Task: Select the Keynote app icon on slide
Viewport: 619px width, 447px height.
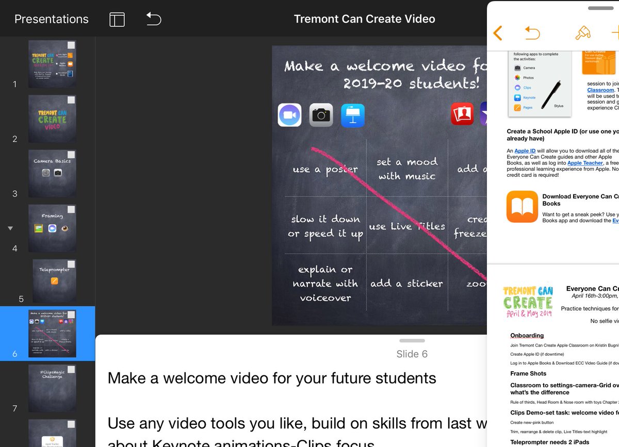Action: [x=353, y=115]
